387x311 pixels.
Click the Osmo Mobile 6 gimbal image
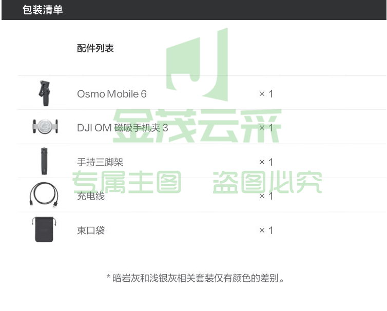pyautogui.click(x=45, y=93)
